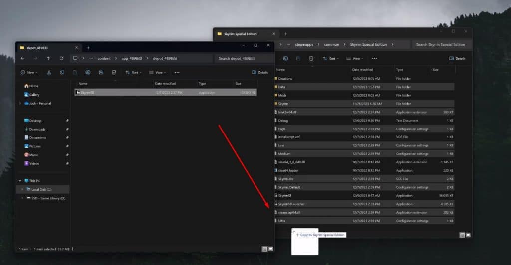Open See more ellipsis in depot_489833 toolbar
511x265 pixels.
tap(177, 72)
